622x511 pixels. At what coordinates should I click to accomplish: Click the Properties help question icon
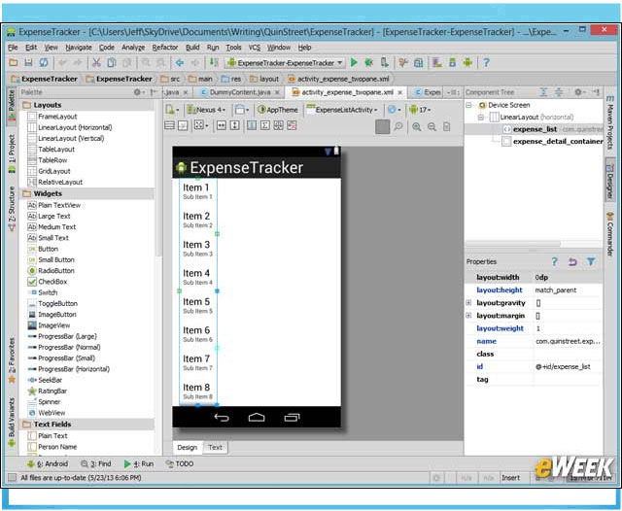point(554,261)
